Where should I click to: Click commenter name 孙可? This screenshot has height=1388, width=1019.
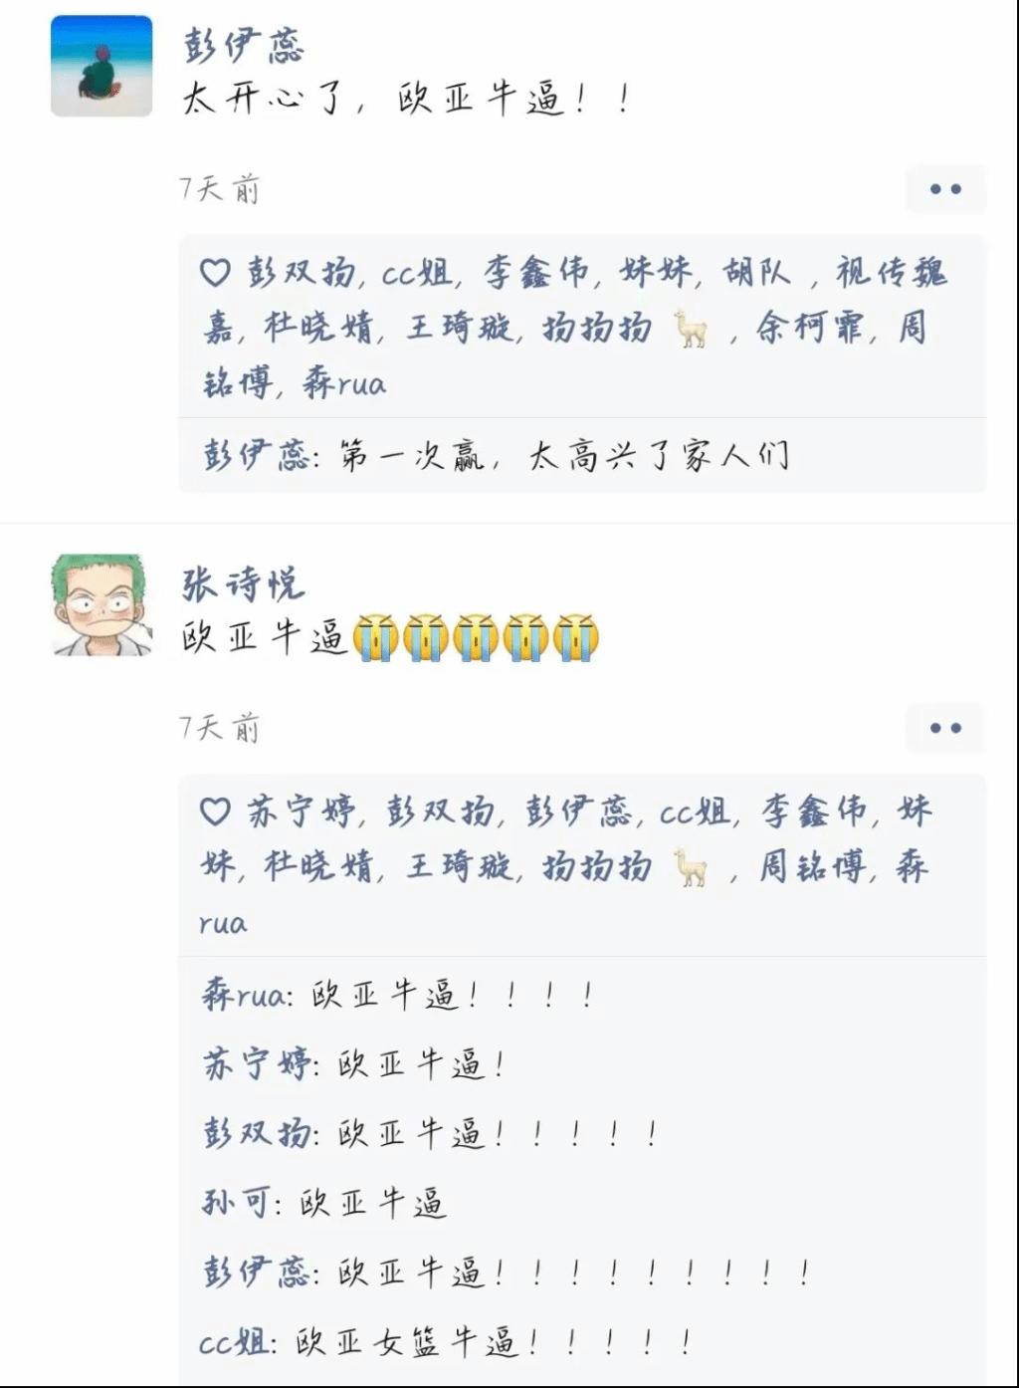235,1203
